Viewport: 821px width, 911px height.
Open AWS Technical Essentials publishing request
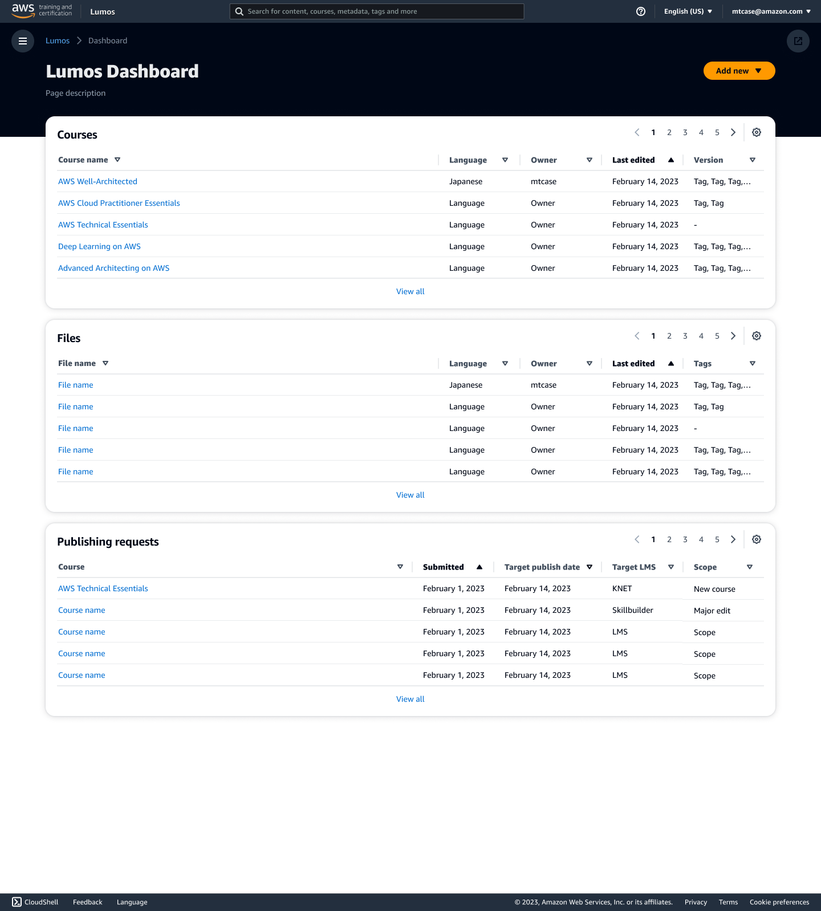[103, 588]
